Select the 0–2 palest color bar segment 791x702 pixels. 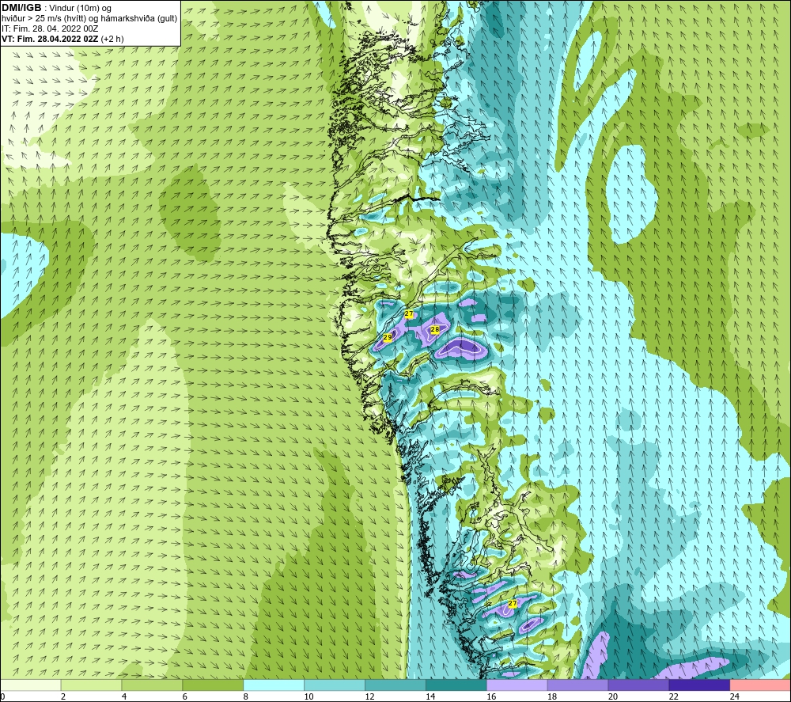pos(30,685)
